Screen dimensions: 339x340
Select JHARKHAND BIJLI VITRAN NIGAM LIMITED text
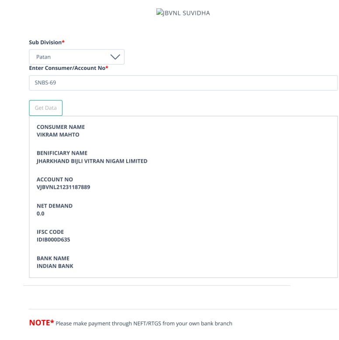click(x=92, y=161)
